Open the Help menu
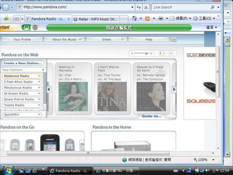Viewport: 233px width, 175px height. [149, 39]
